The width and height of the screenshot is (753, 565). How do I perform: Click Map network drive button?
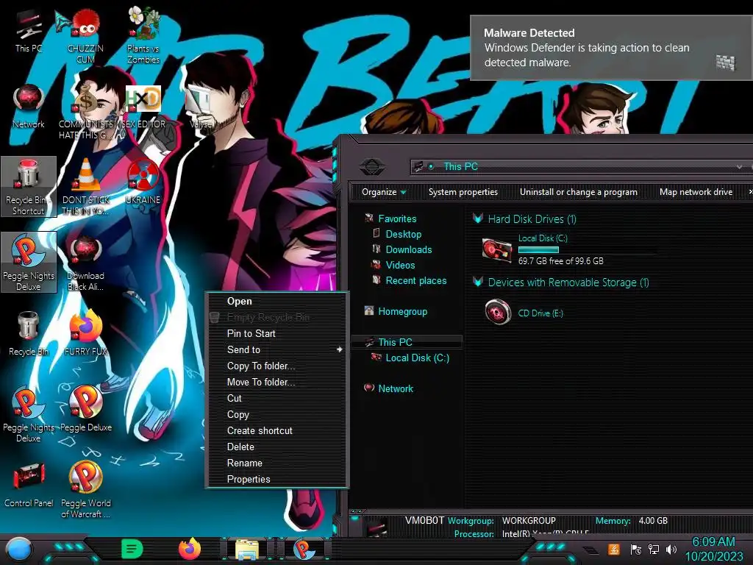tap(696, 192)
